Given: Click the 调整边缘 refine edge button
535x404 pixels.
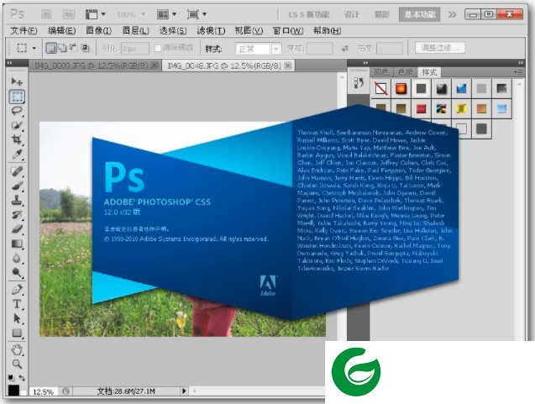Looking at the screenshot, I should (440, 48).
